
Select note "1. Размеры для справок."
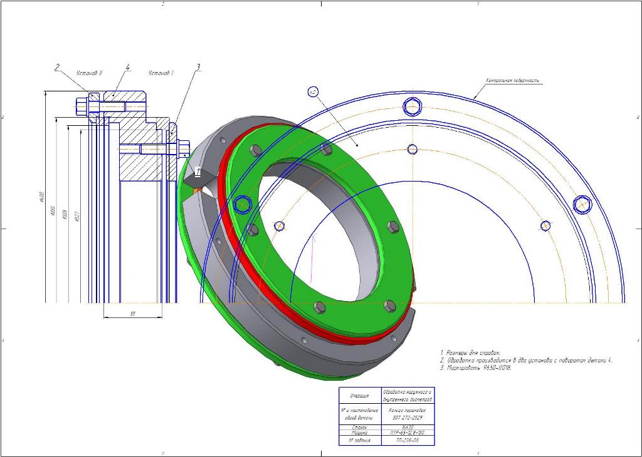tap(470, 352)
